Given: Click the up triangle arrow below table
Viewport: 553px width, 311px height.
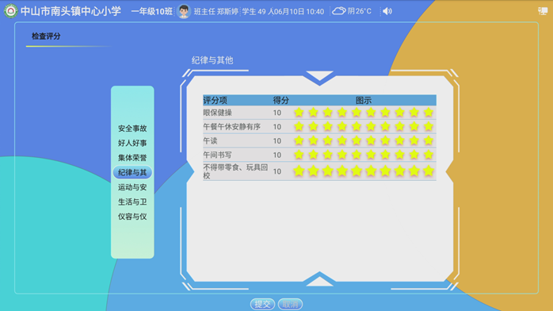Looking at the screenshot, I should point(319,279).
